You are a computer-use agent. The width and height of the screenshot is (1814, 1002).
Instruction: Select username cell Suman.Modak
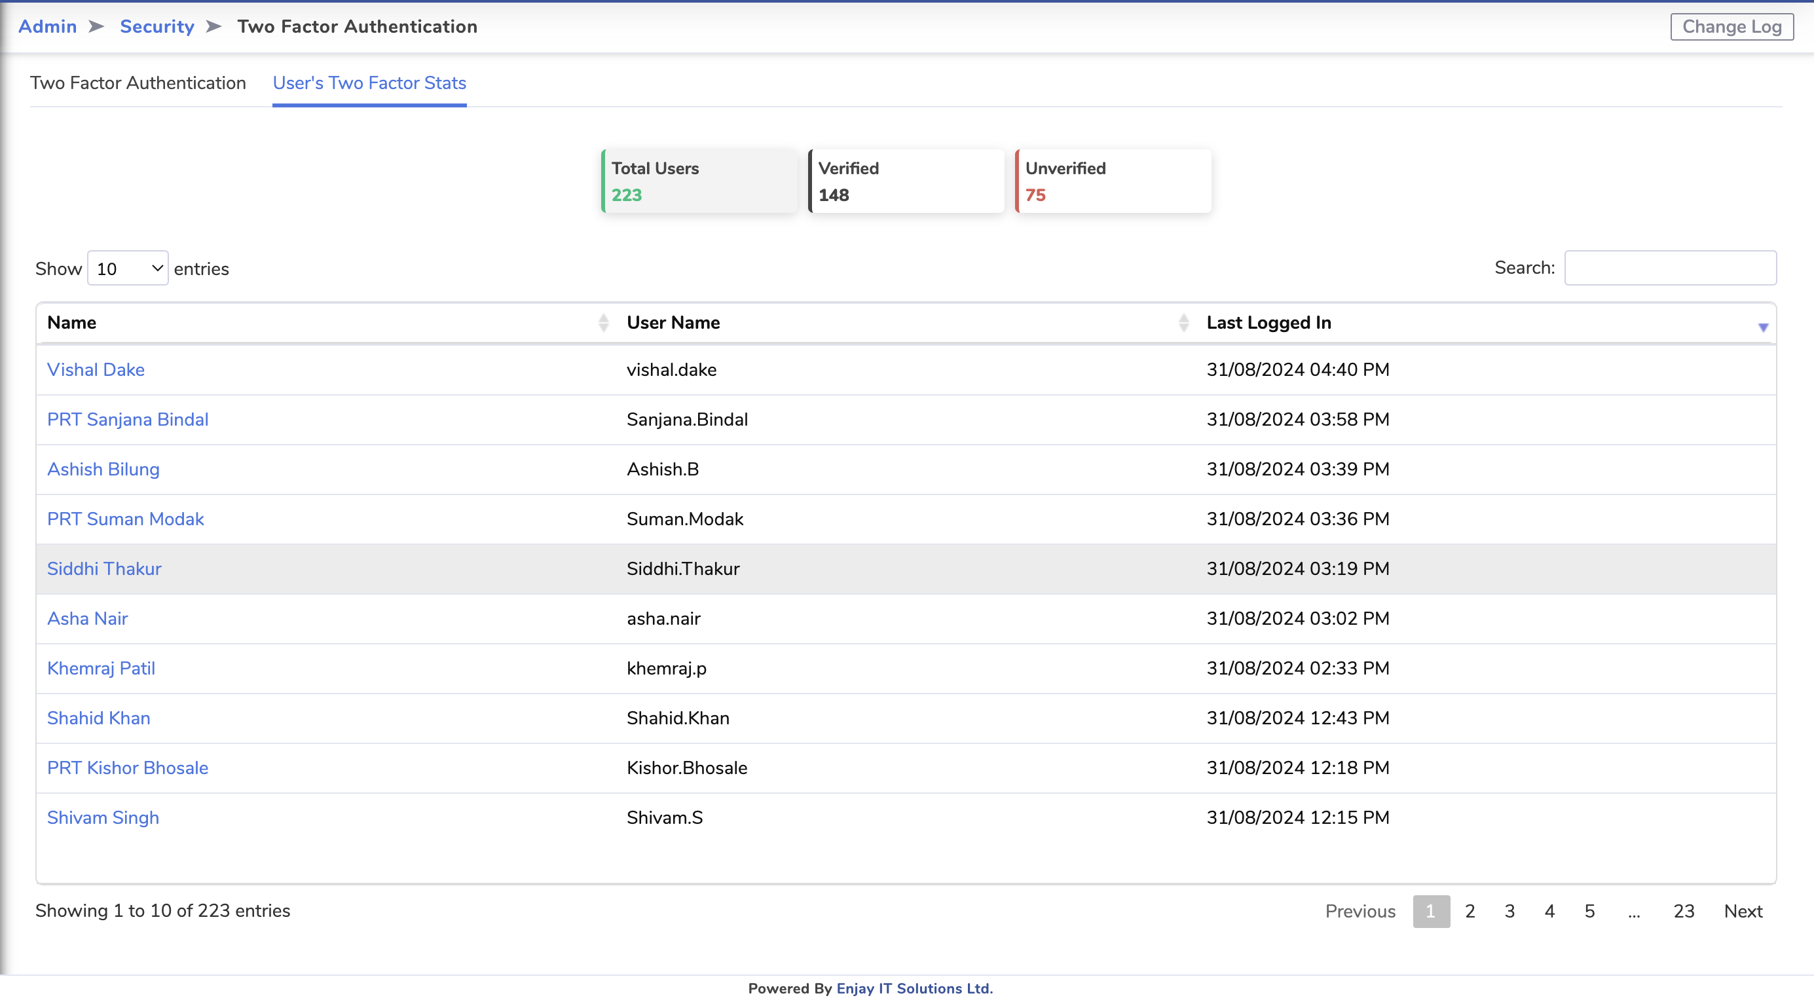(685, 519)
